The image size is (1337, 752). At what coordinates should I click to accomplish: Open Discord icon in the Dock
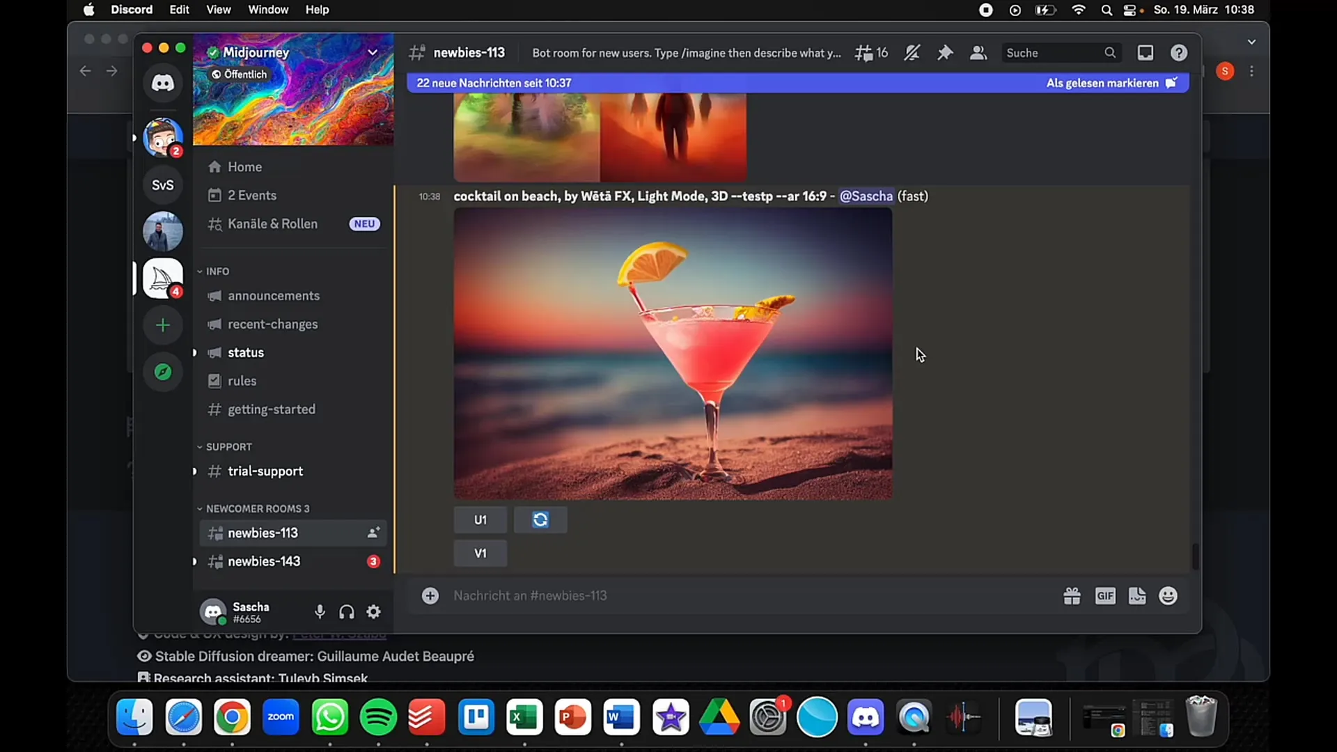click(866, 717)
